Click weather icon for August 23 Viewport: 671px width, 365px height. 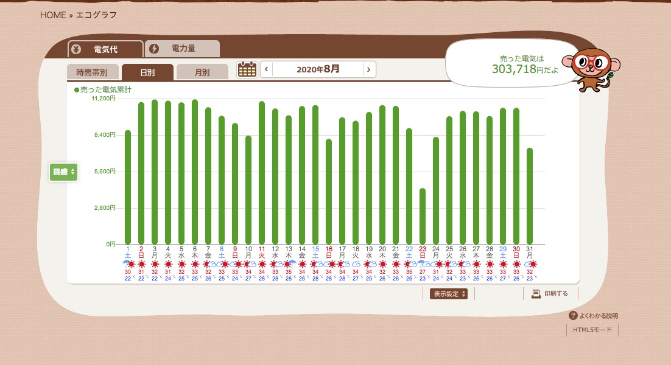click(x=423, y=264)
